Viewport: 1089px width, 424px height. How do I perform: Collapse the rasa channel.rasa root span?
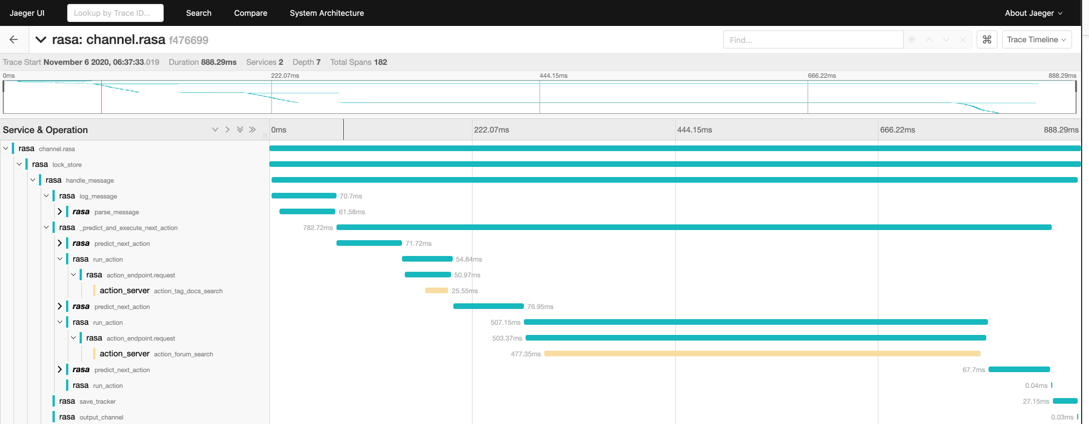point(6,148)
